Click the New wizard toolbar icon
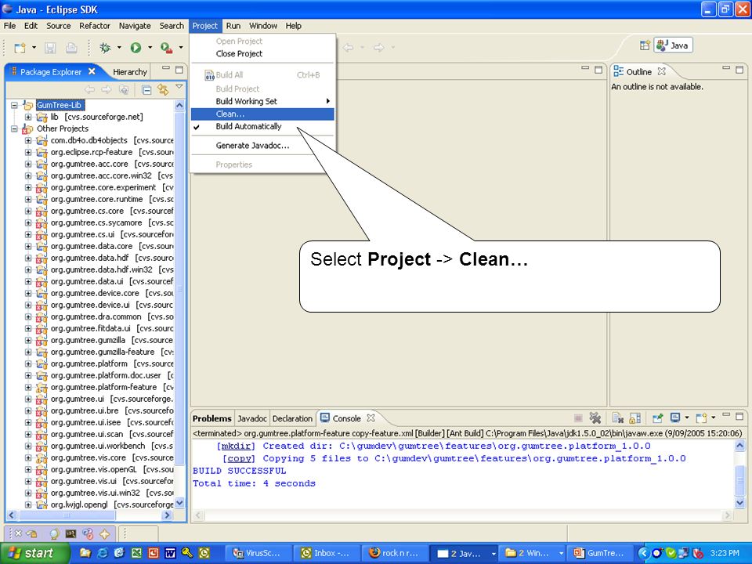Screen dimensions: 752x564 (x=20, y=48)
